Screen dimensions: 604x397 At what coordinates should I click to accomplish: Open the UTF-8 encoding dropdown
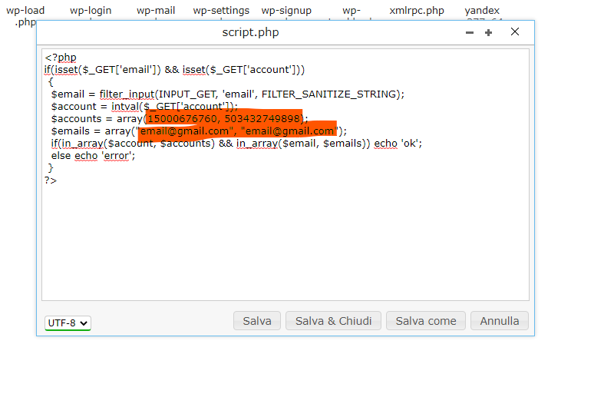tap(68, 323)
